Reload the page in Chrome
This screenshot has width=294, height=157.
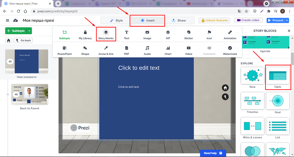point(18,11)
